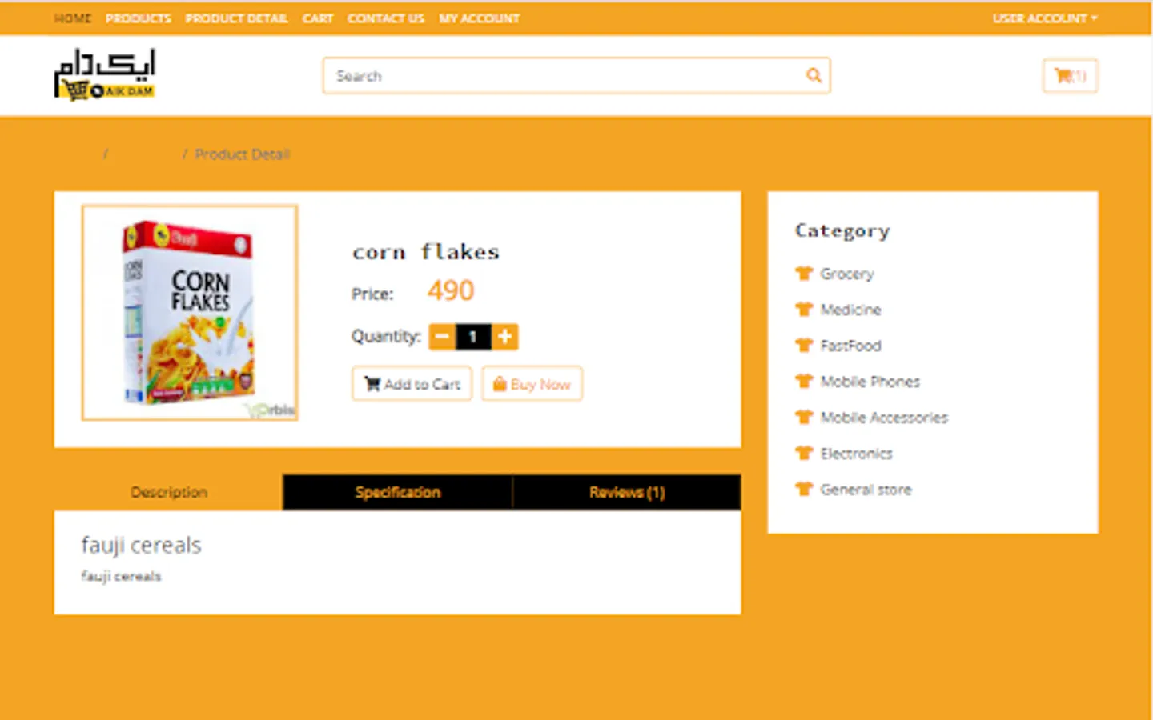Viewport: 1153px width, 720px height.
Task: Open the cart icon in the header
Action: 1070,76
